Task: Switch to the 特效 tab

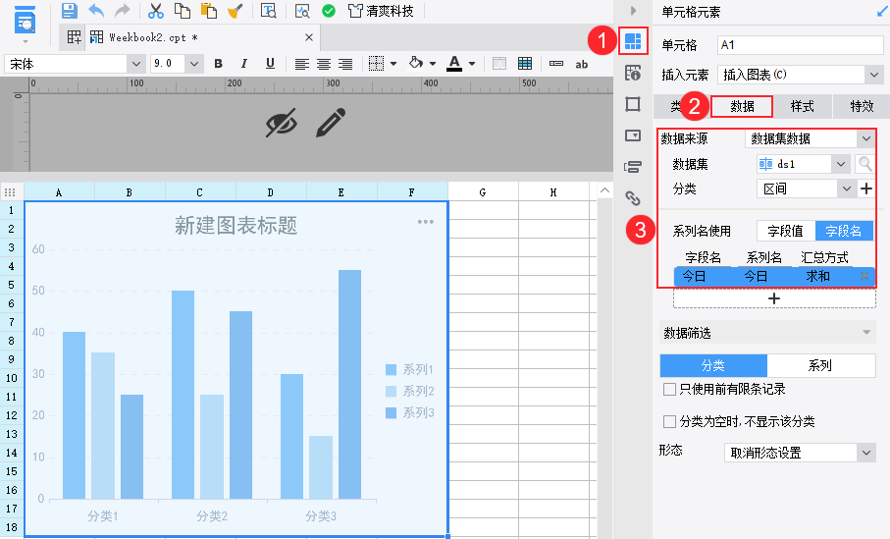Action: (x=861, y=106)
